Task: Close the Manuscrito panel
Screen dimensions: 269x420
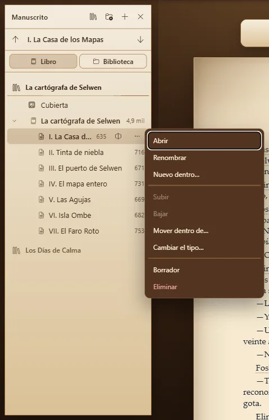Action: (140, 17)
